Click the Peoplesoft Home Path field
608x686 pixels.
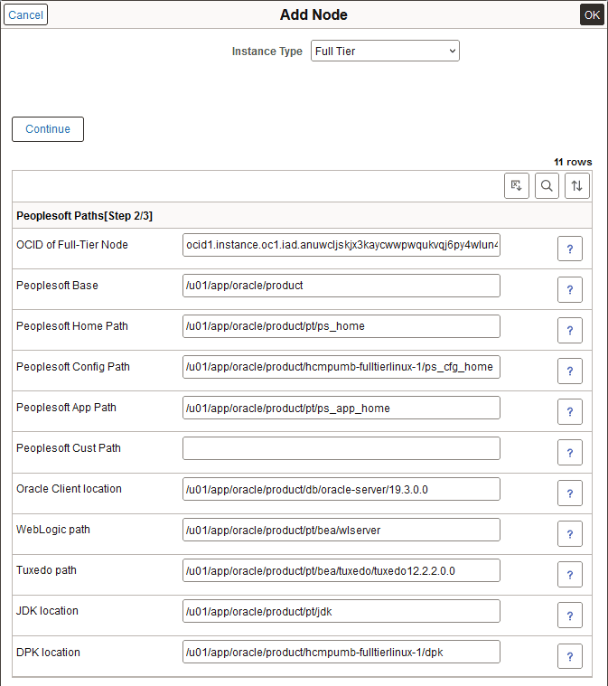click(341, 326)
